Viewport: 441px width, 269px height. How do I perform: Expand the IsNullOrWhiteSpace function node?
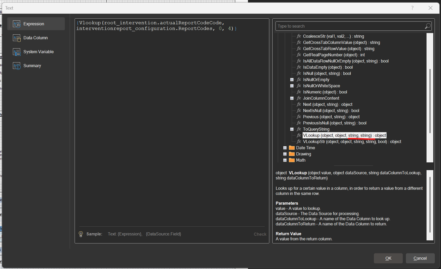[x=292, y=86]
